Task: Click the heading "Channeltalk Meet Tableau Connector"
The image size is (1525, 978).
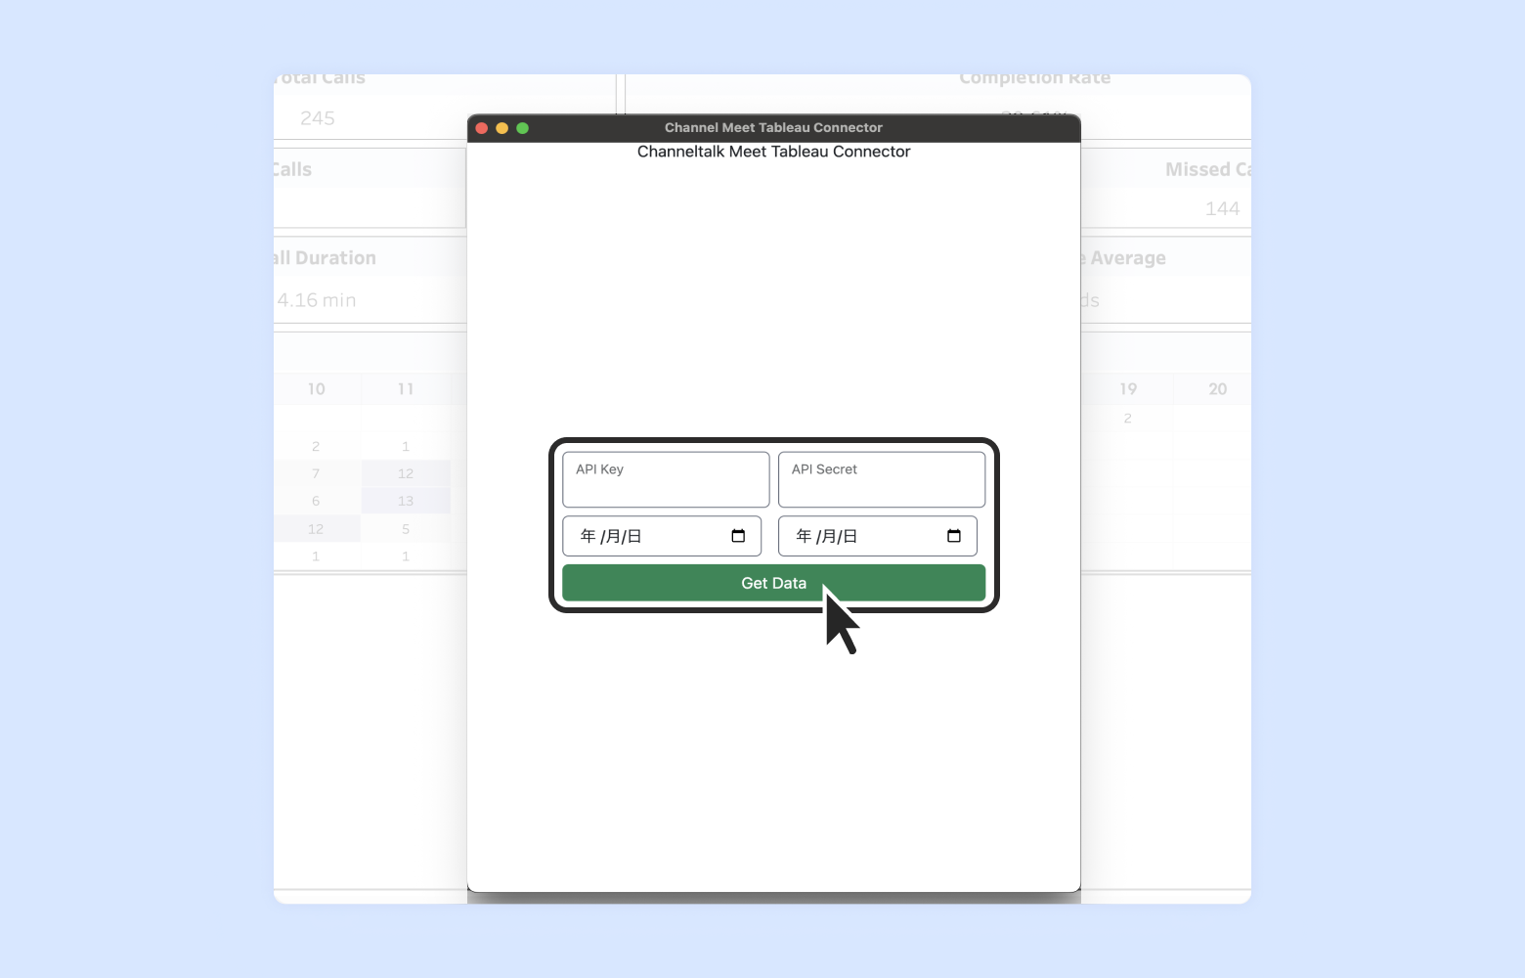Action: pos(773,152)
